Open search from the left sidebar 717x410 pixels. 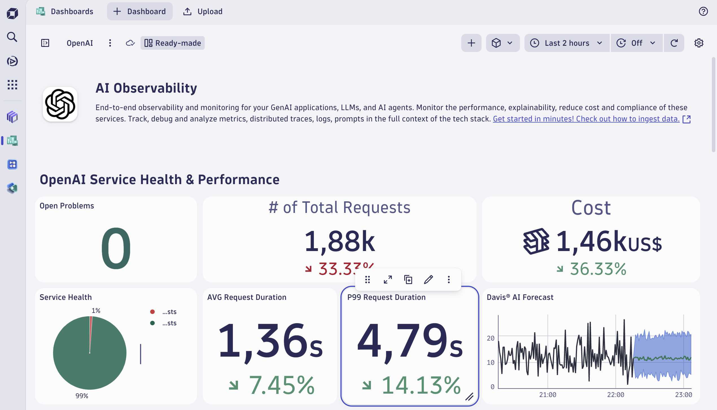[x=12, y=37]
